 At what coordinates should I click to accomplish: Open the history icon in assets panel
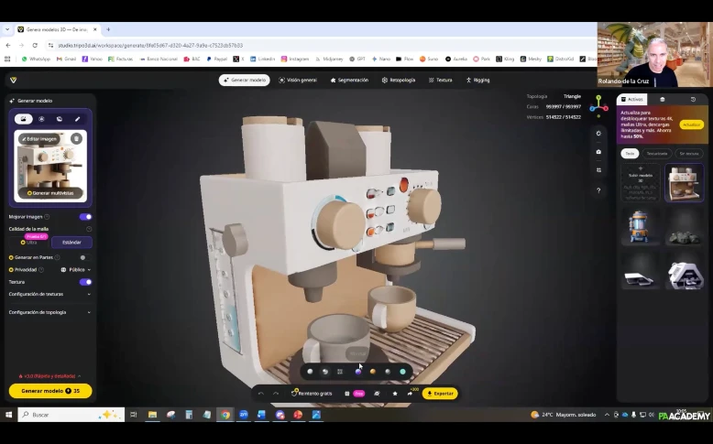[693, 99]
